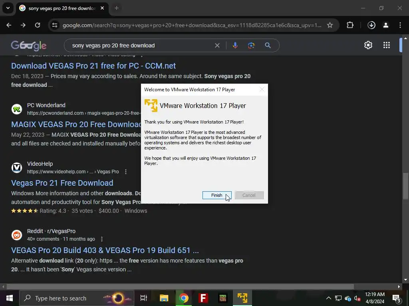Open Google quick settings gear
409x306 pixels.
(x=368, y=45)
